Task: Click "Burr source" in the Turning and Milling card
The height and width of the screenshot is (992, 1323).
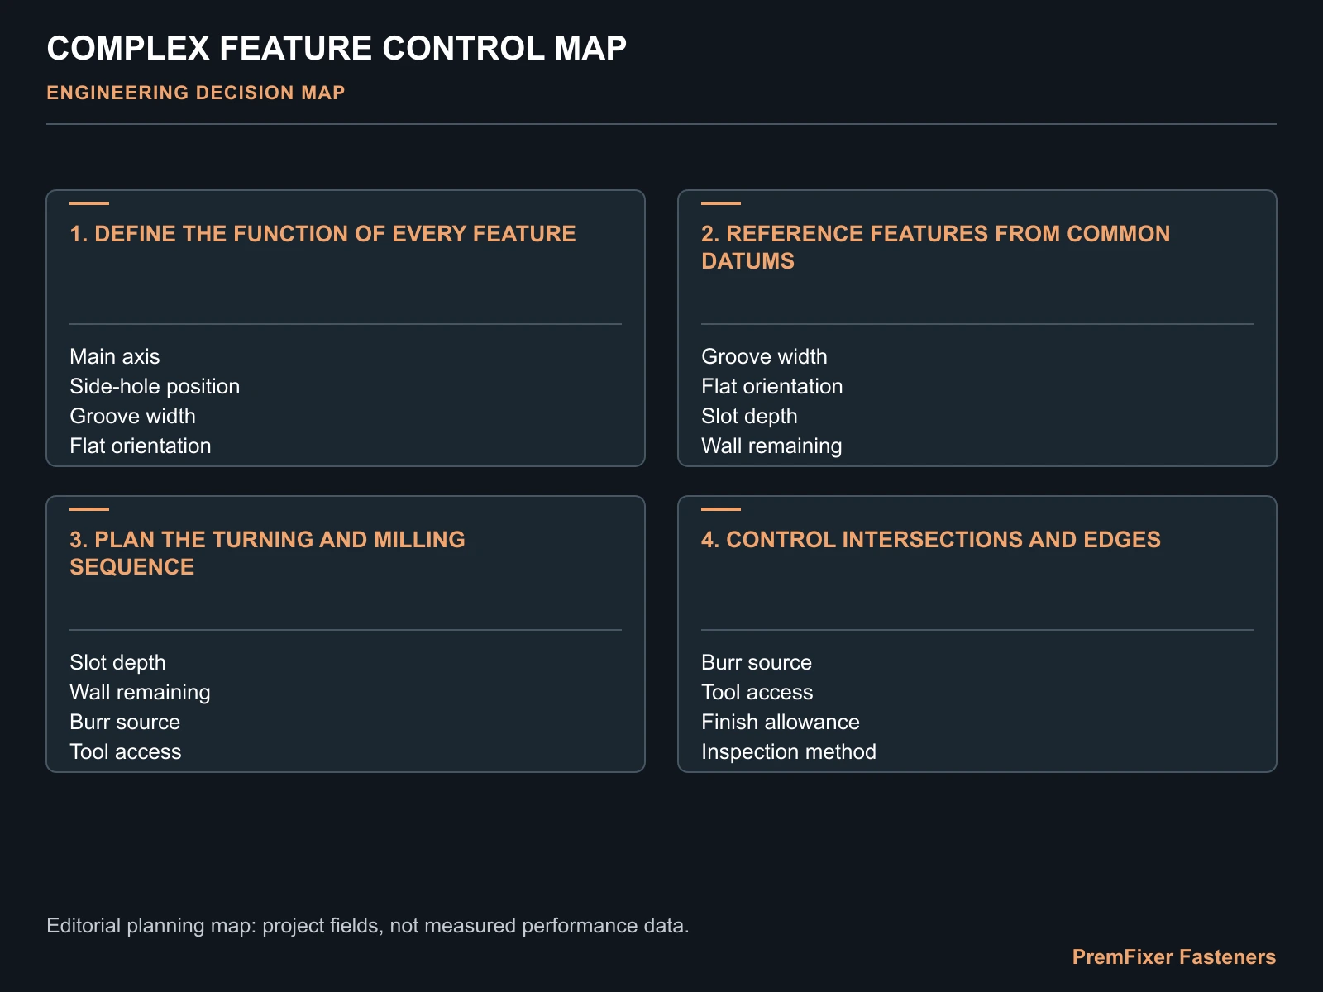Action: (x=125, y=722)
